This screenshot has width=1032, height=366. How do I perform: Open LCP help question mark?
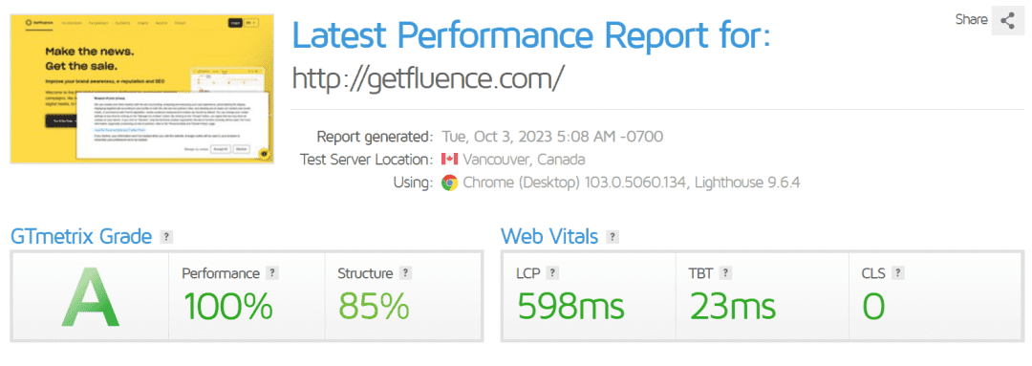coord(553,273)
